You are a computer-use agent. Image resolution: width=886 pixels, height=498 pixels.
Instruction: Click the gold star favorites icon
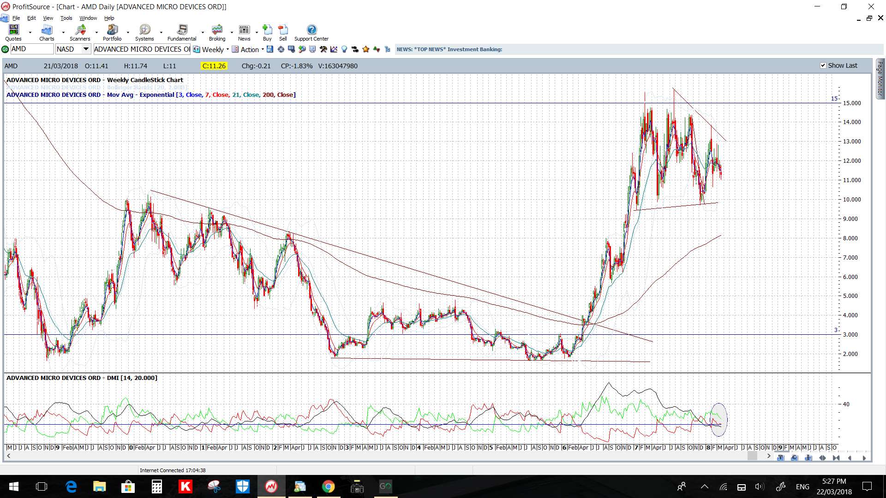coord(365,49)
